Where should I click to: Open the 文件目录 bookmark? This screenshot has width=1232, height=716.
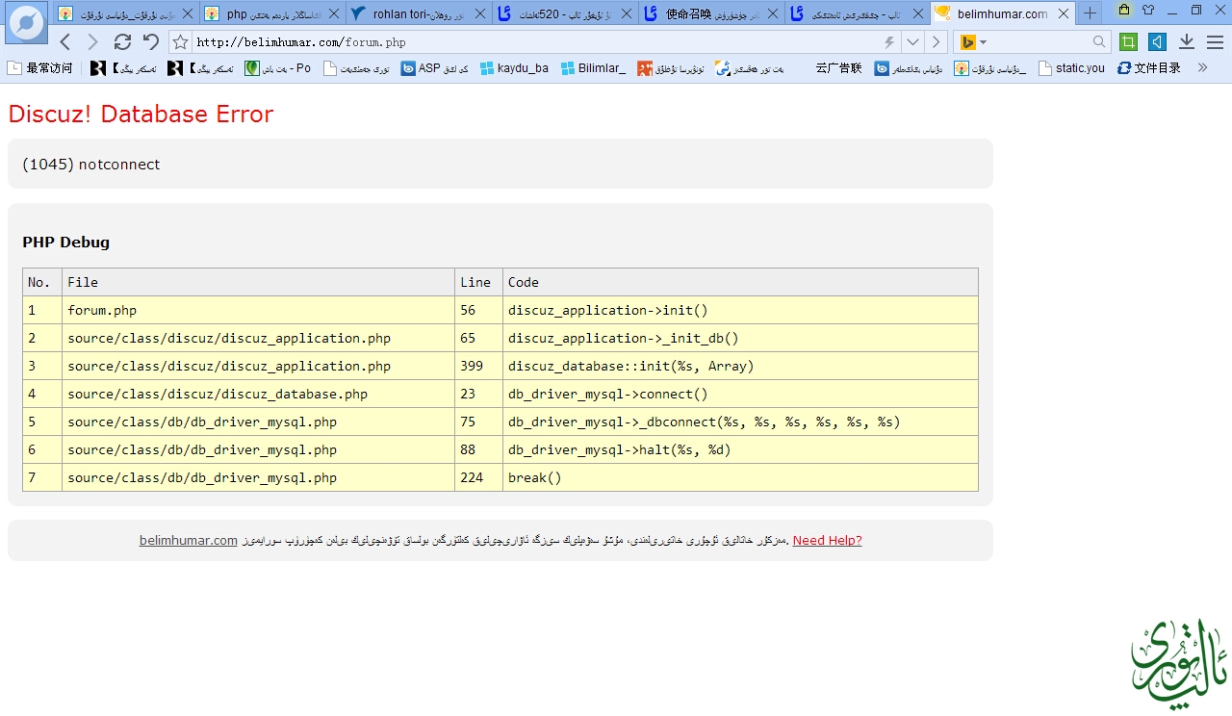[1149, 68]
